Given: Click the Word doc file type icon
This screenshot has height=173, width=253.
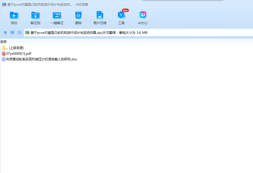Looking at the screenshot, I should (3, 59).
